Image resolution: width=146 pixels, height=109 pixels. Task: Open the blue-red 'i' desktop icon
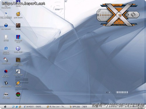tap(18, 39)
